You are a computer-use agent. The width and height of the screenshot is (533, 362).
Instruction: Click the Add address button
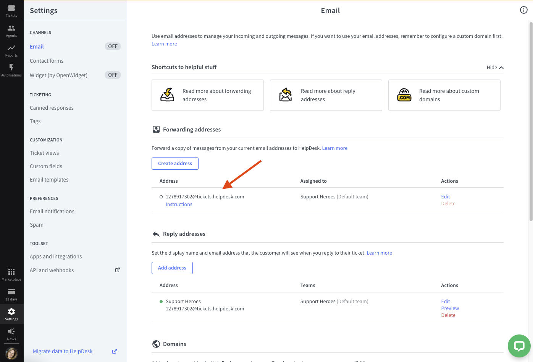[x=172, y=268]
